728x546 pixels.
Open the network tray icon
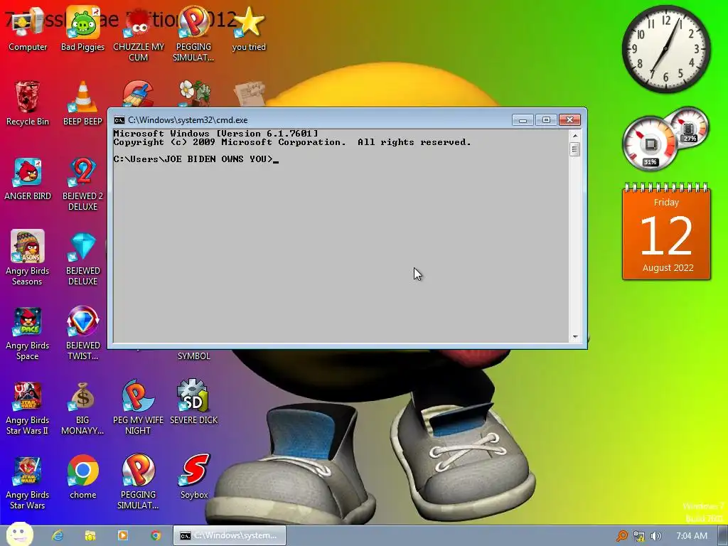[639, 536]
